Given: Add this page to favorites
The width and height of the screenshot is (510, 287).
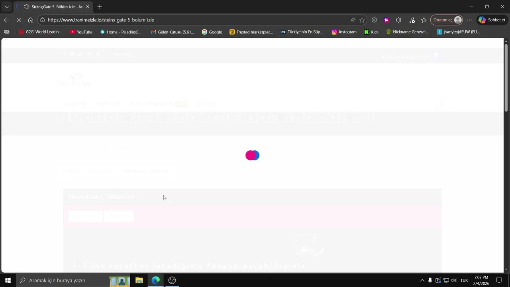Looking at the screenshot, I should 362,20.
